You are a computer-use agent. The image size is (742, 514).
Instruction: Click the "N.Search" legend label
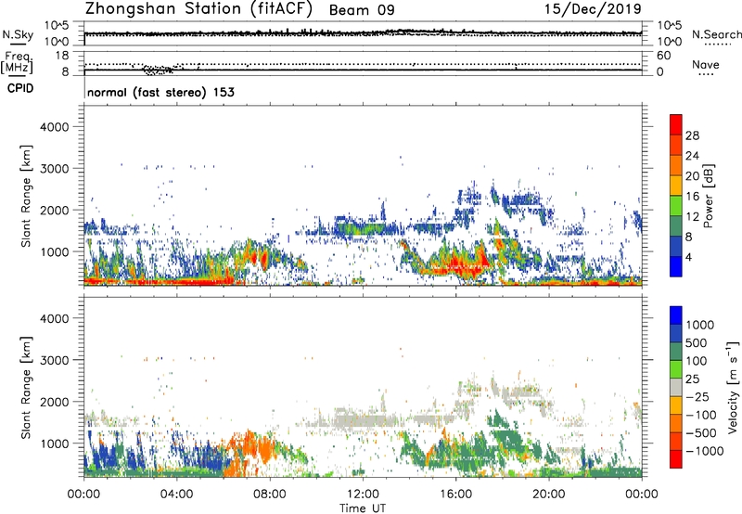(x=716, y=34)
